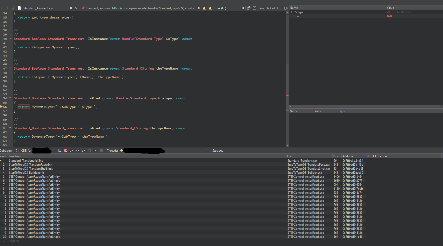Click Line: 56, Col: 3 position indicator
Screen dimensions: 443x246
[x=268, y=8]
